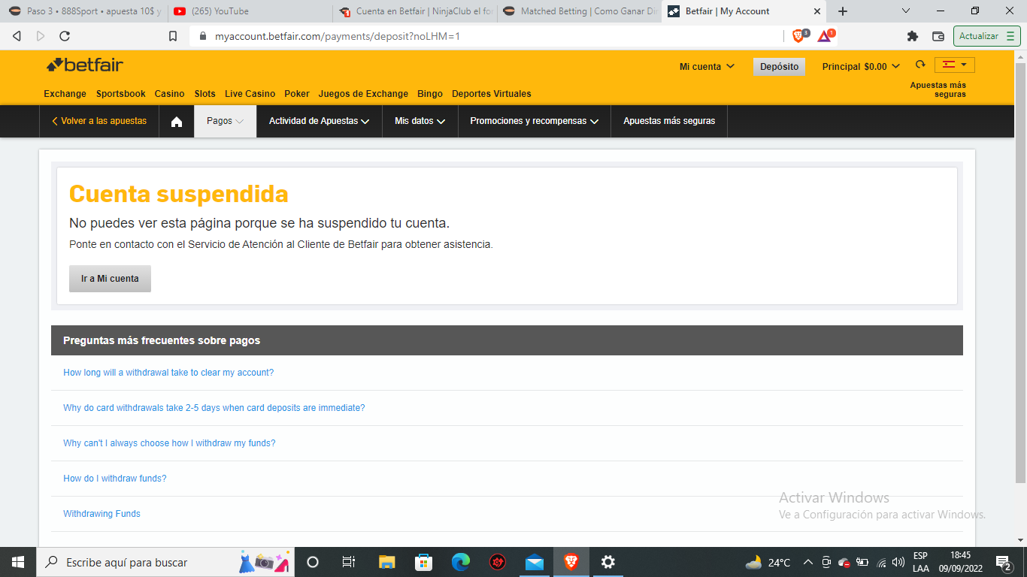Expand the Pagos menu
The width and height of the screenshot is (1027, 577).
tap(226, 121)
